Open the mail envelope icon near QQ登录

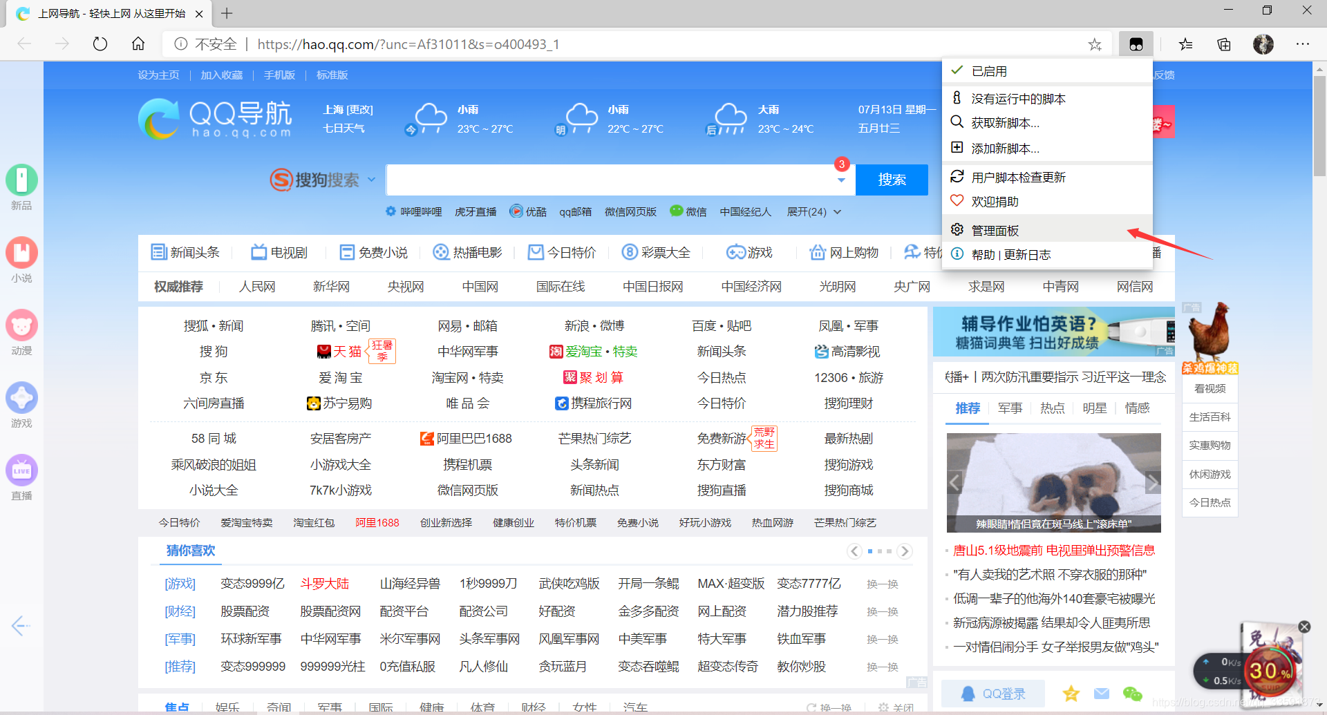click(1102, 694)
